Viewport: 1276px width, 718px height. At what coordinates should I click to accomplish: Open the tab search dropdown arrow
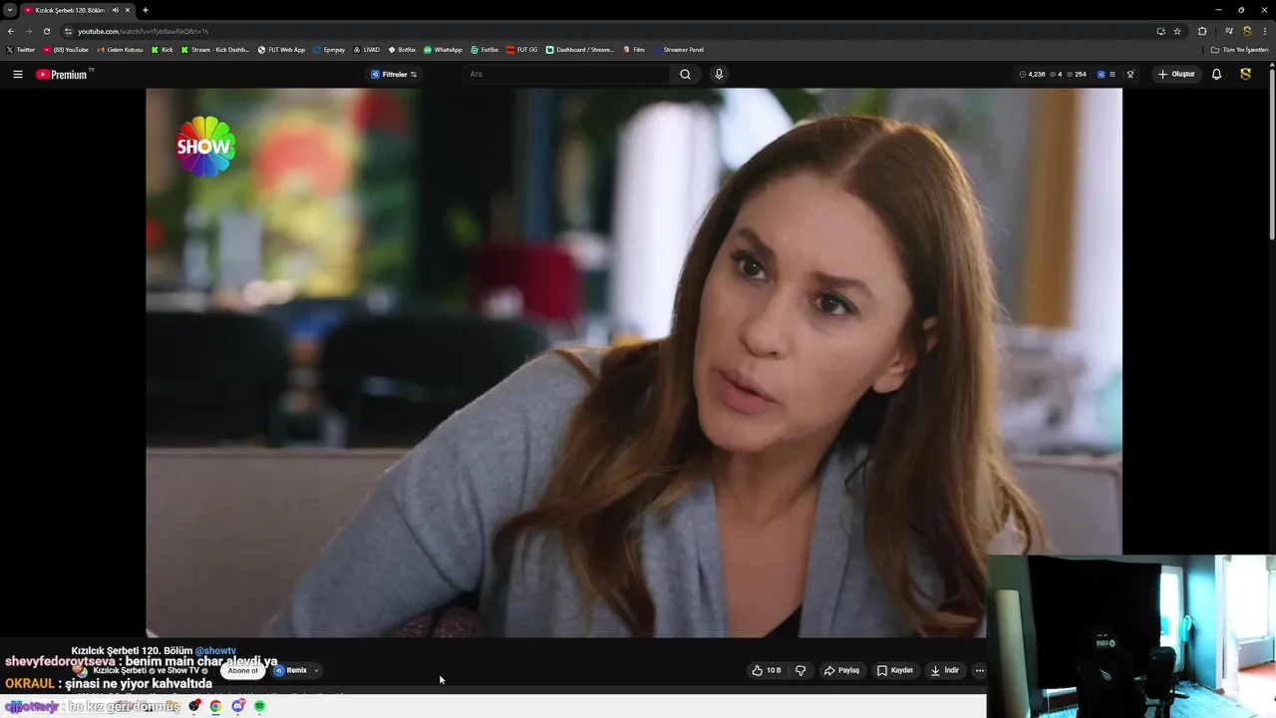[x=9, y=10]
